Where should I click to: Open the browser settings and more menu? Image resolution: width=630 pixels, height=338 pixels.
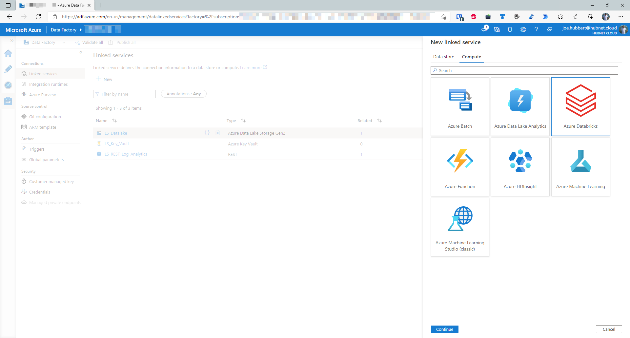[620, 17]
